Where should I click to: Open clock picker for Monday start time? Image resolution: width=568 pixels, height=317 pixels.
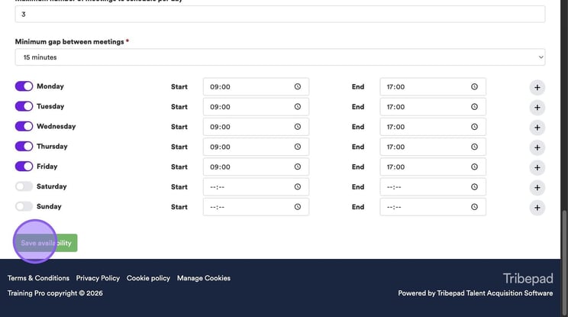coord(298,87)
